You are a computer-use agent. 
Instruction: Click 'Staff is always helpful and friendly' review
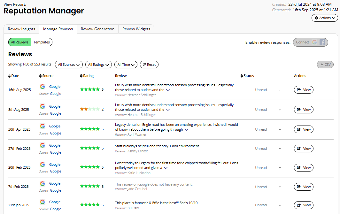coord(157,146)
